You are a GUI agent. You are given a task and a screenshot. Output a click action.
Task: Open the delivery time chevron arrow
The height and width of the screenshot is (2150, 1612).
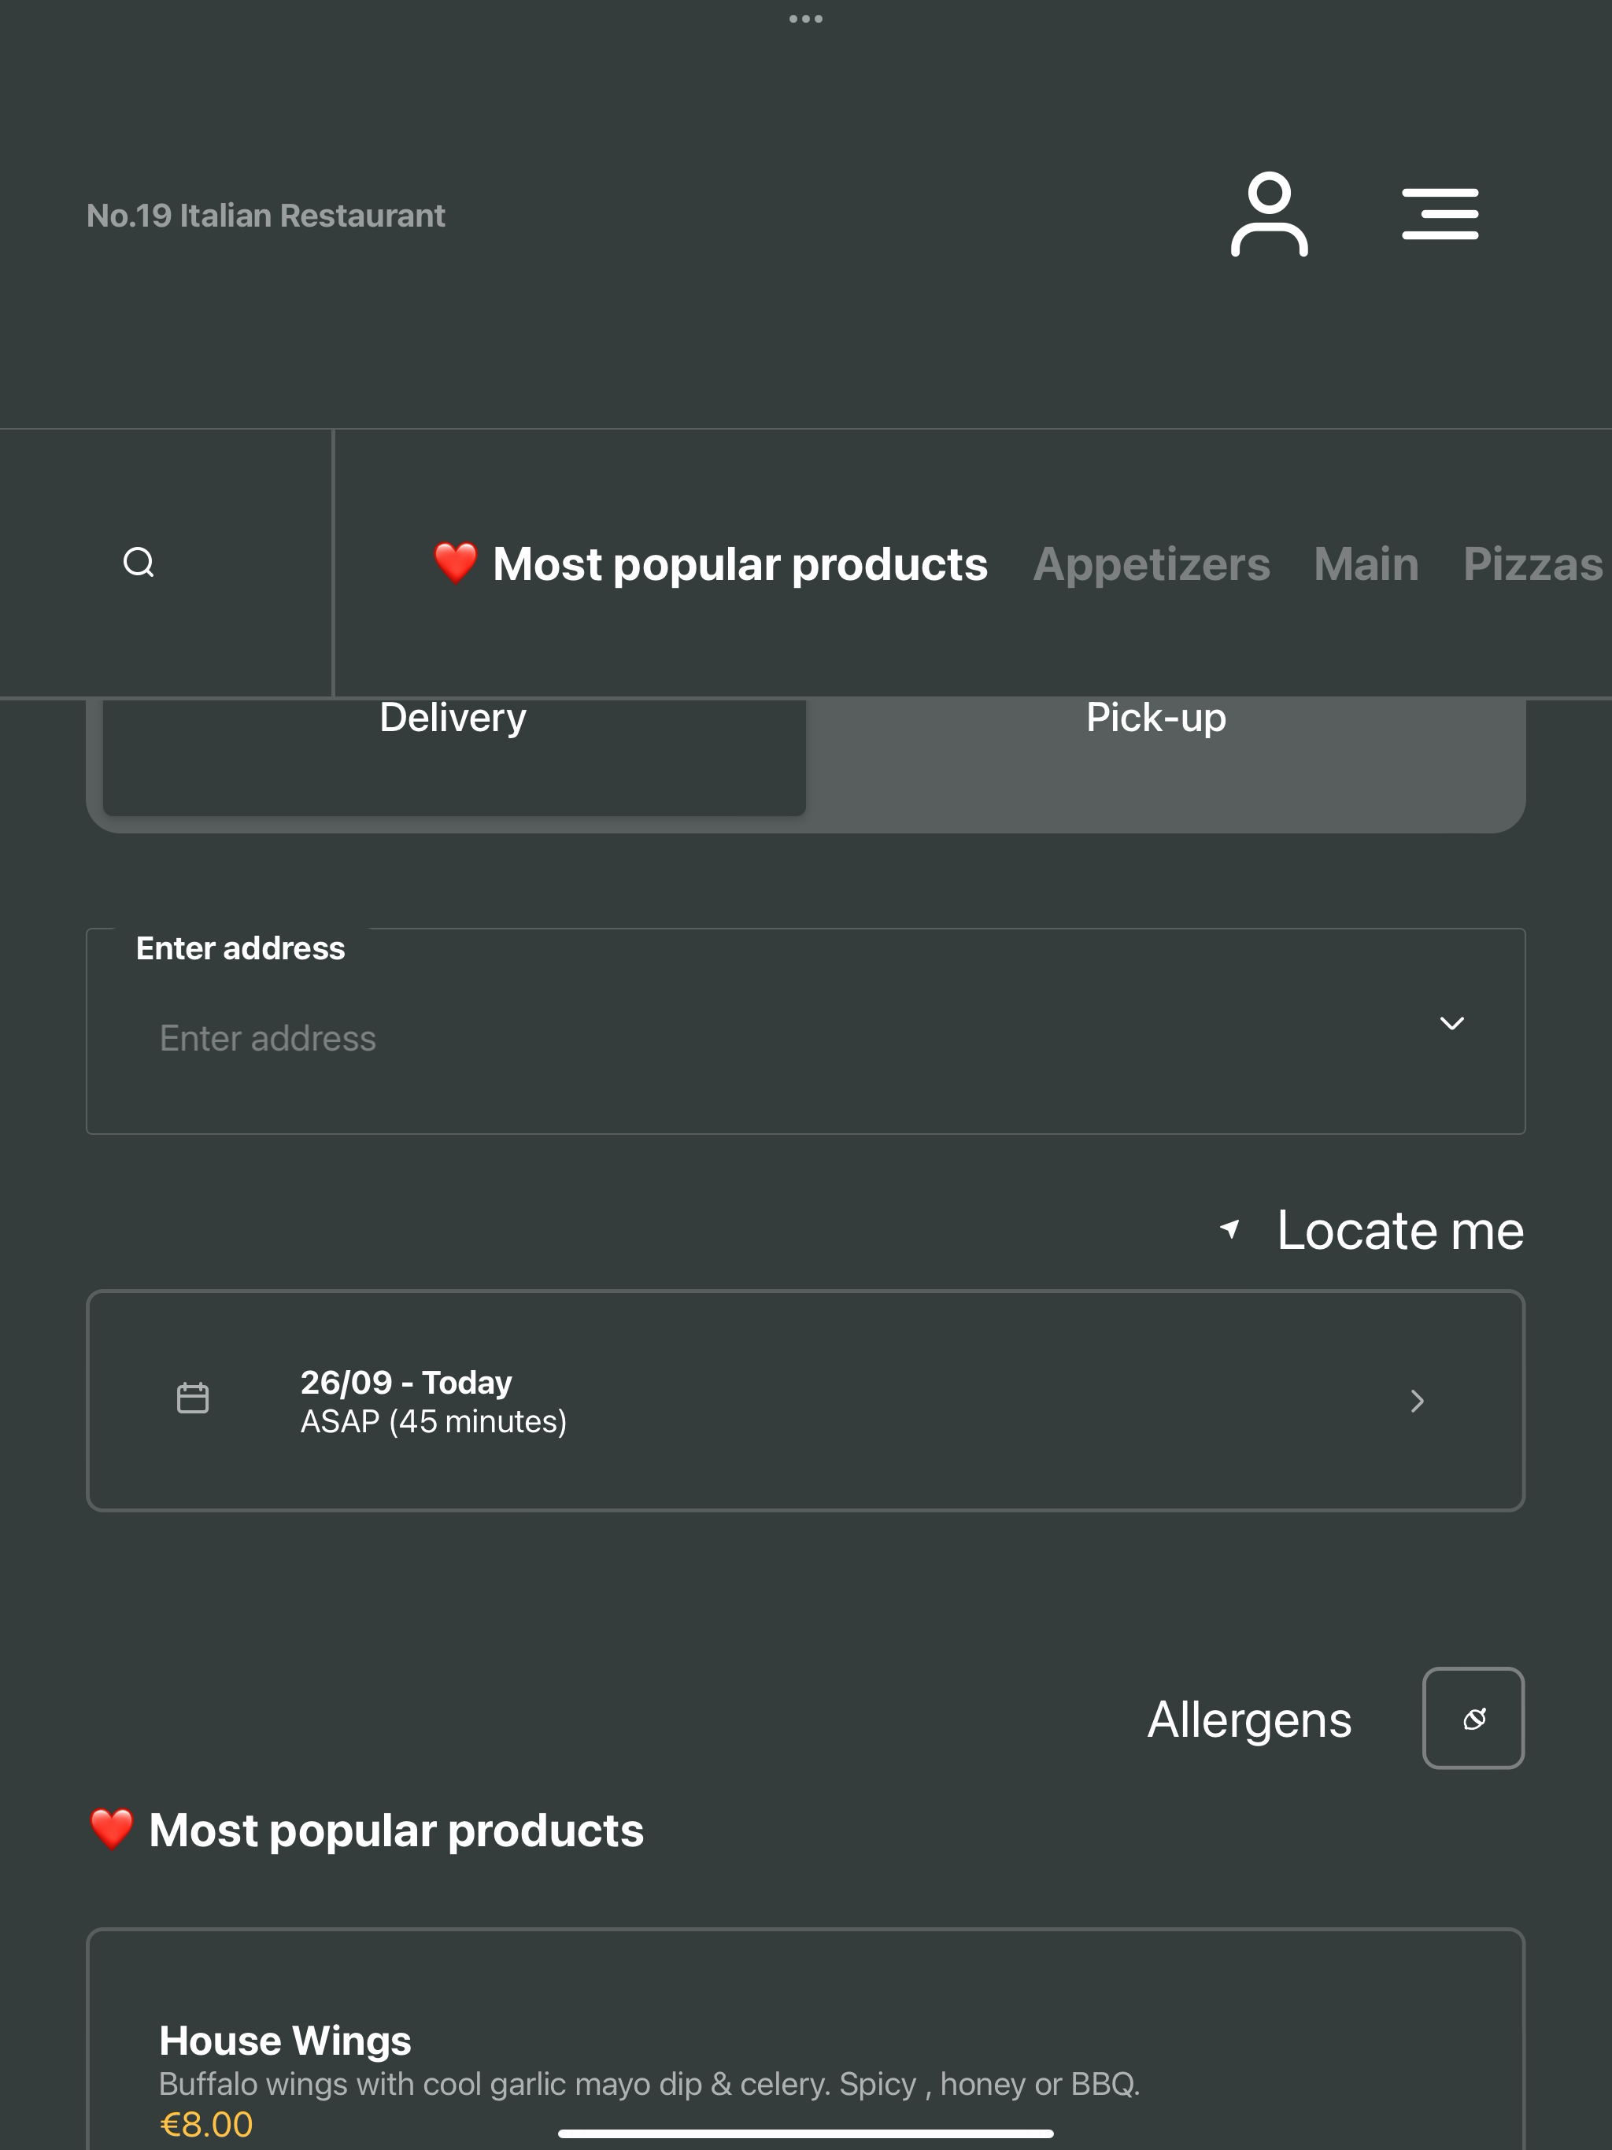1418,1401
